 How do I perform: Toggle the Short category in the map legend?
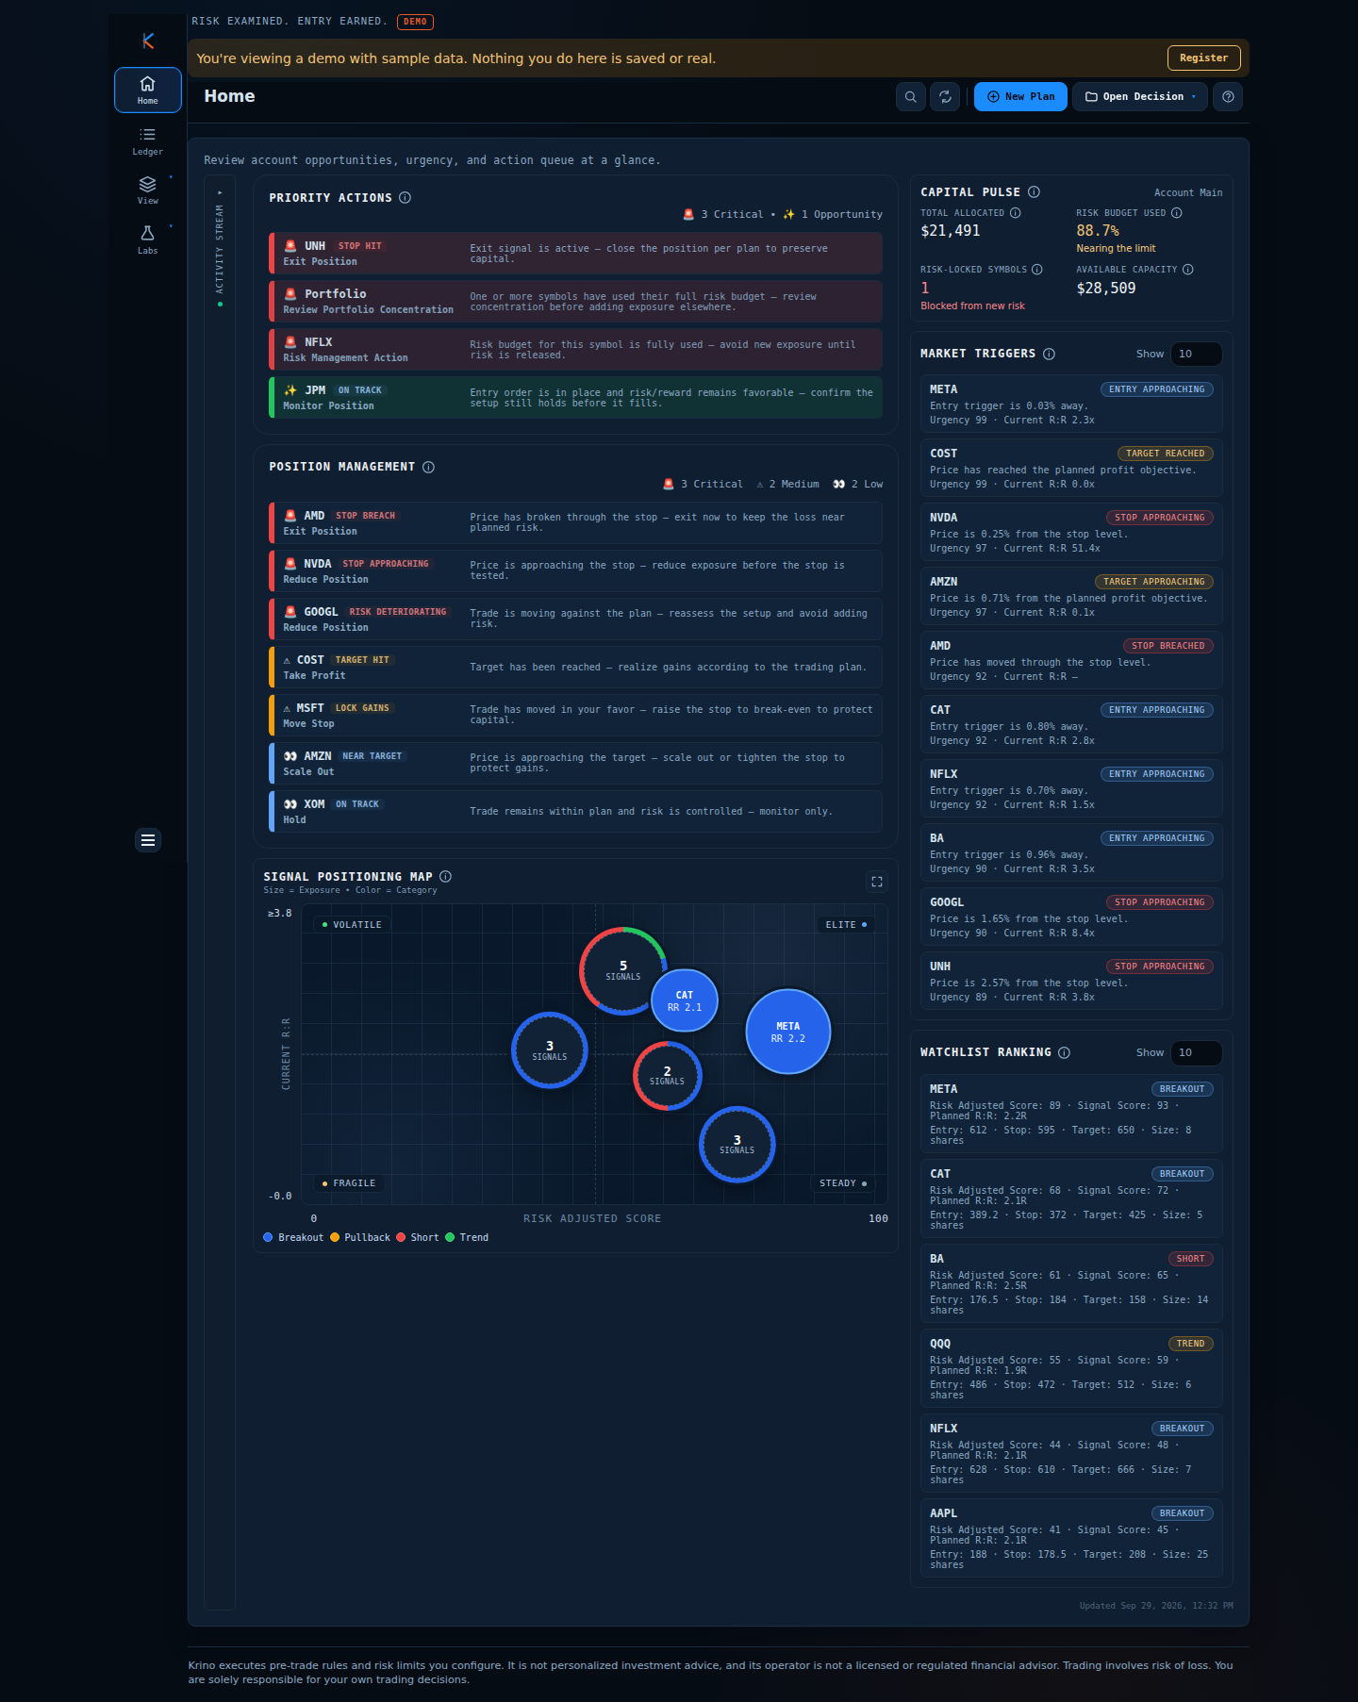418,1237
